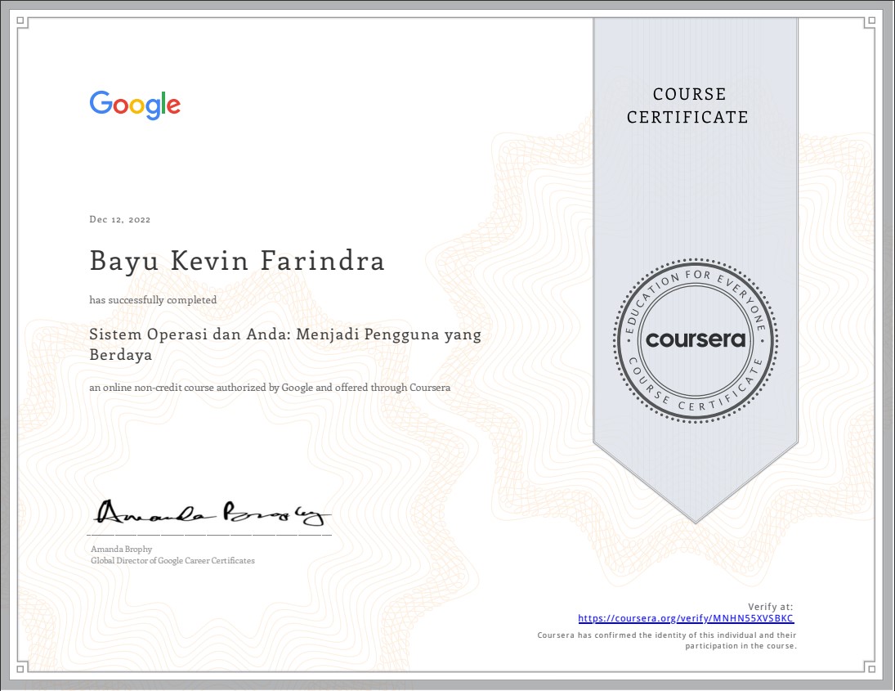Select the recipient name Bayu Kevin Farindra

pos(237,262)
